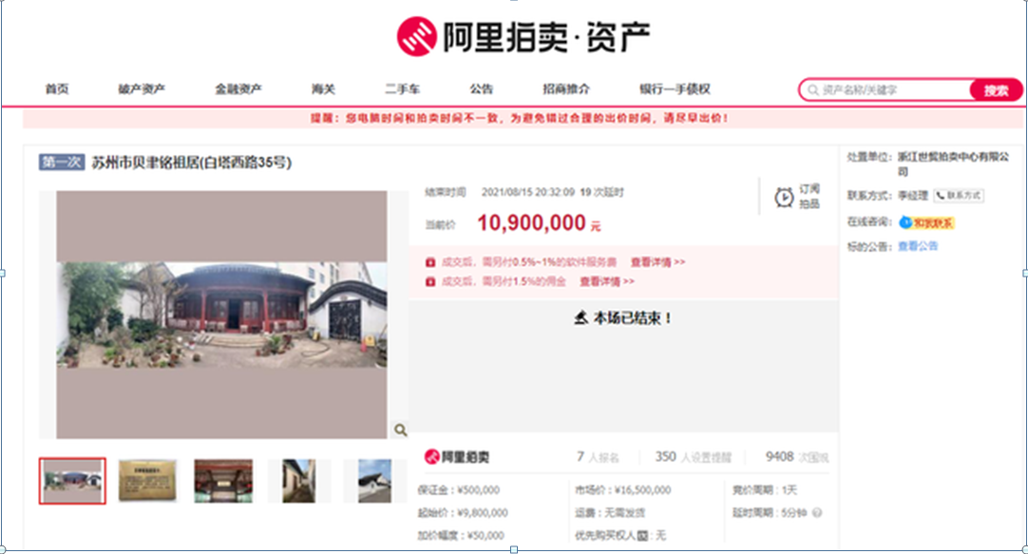Click the end time 2021/08/15 20:32:09
The image size is (1028, 554).
point(529,192)
